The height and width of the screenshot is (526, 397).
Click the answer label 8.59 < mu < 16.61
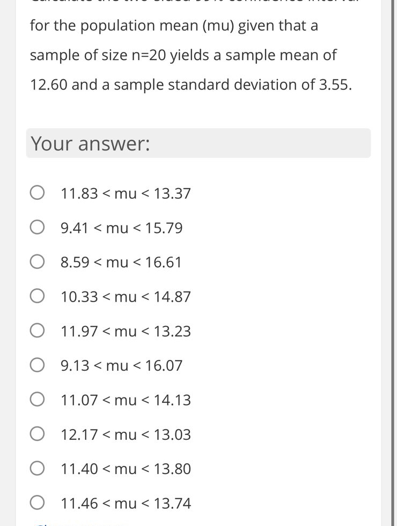click(x=121, y=262)
